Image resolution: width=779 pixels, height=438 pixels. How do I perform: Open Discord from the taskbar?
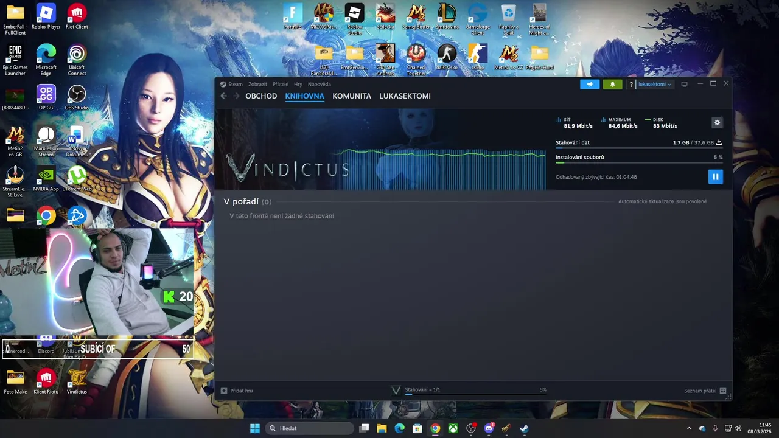point(489,428)
